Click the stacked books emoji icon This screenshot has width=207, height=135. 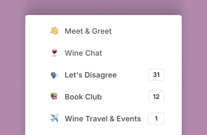coord(54,97)
